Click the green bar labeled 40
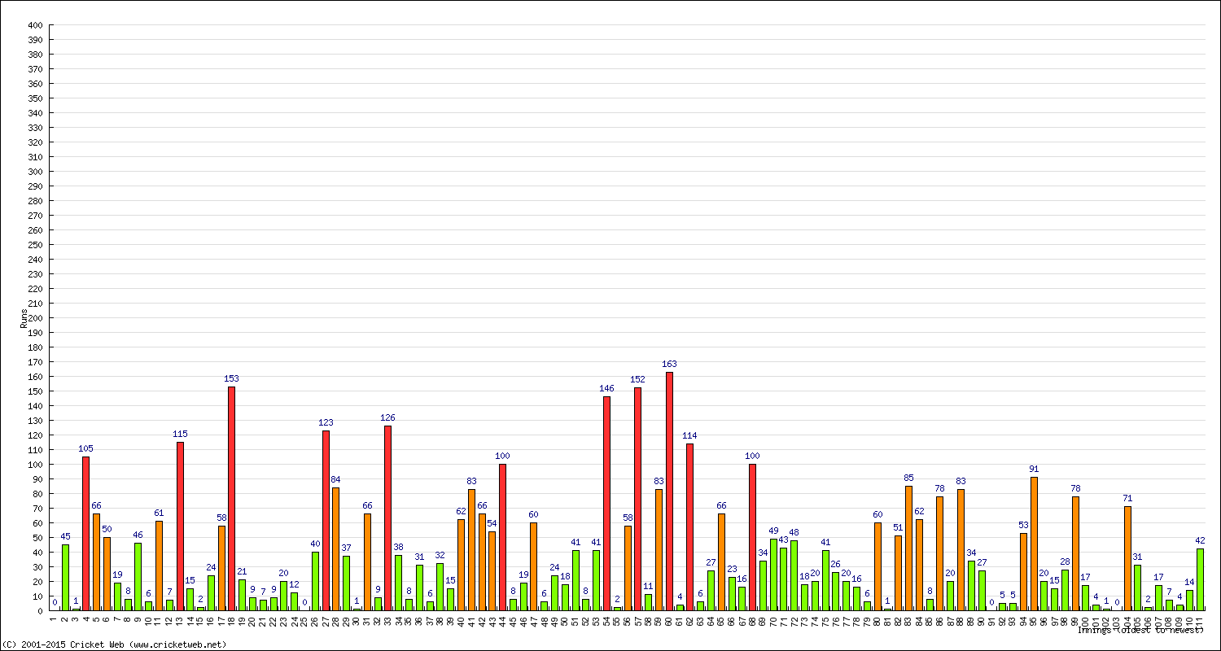The image size is (1221, 651). coord(315,581)
